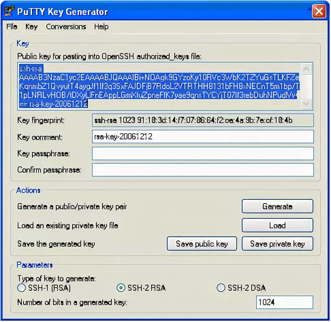Close the PuTTY Key Generator window
This screenshot has width=331, height=322.
point(319,11)
